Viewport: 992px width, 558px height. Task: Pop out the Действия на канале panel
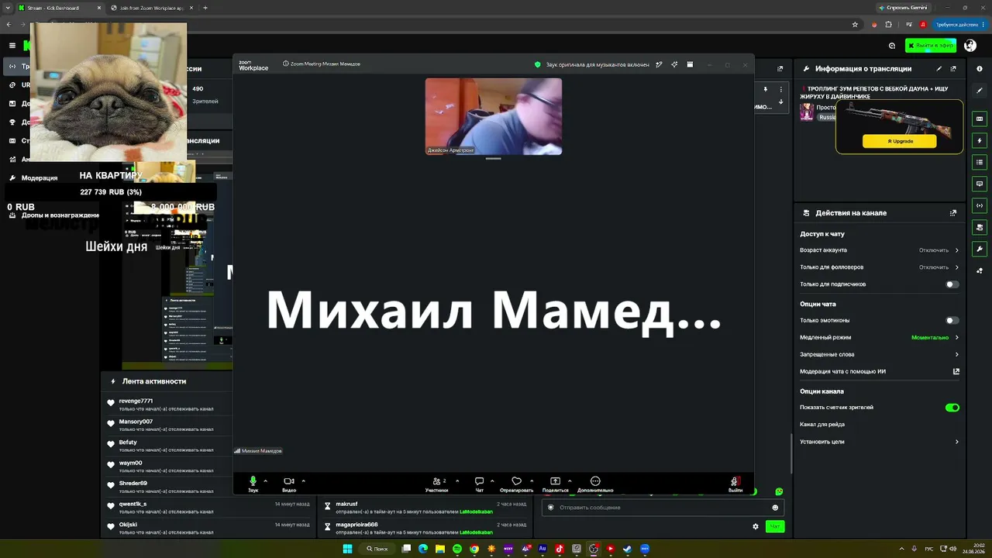pos(953,213)
